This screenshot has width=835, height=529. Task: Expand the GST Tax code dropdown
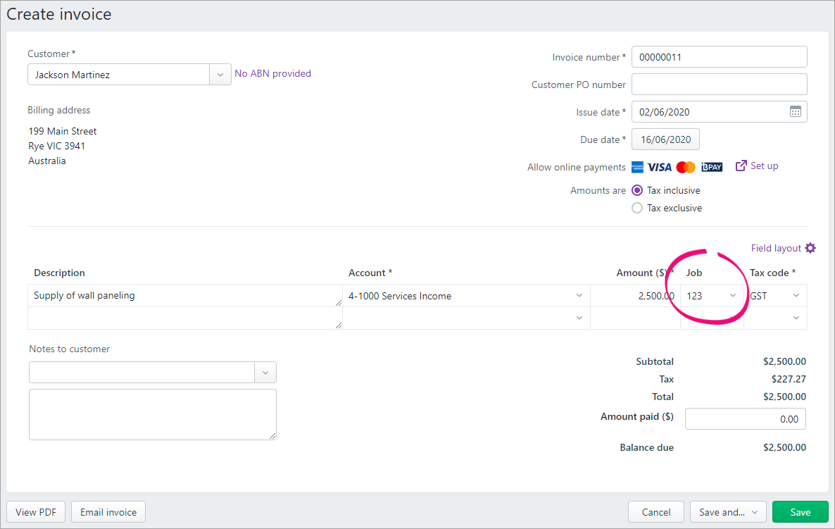tap(796, 296)
